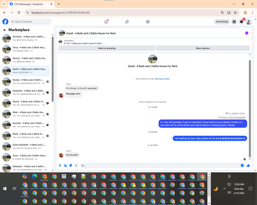This screenshot has height=205, width=257.
Task: Click the night light moon icon
Action: 216,189
